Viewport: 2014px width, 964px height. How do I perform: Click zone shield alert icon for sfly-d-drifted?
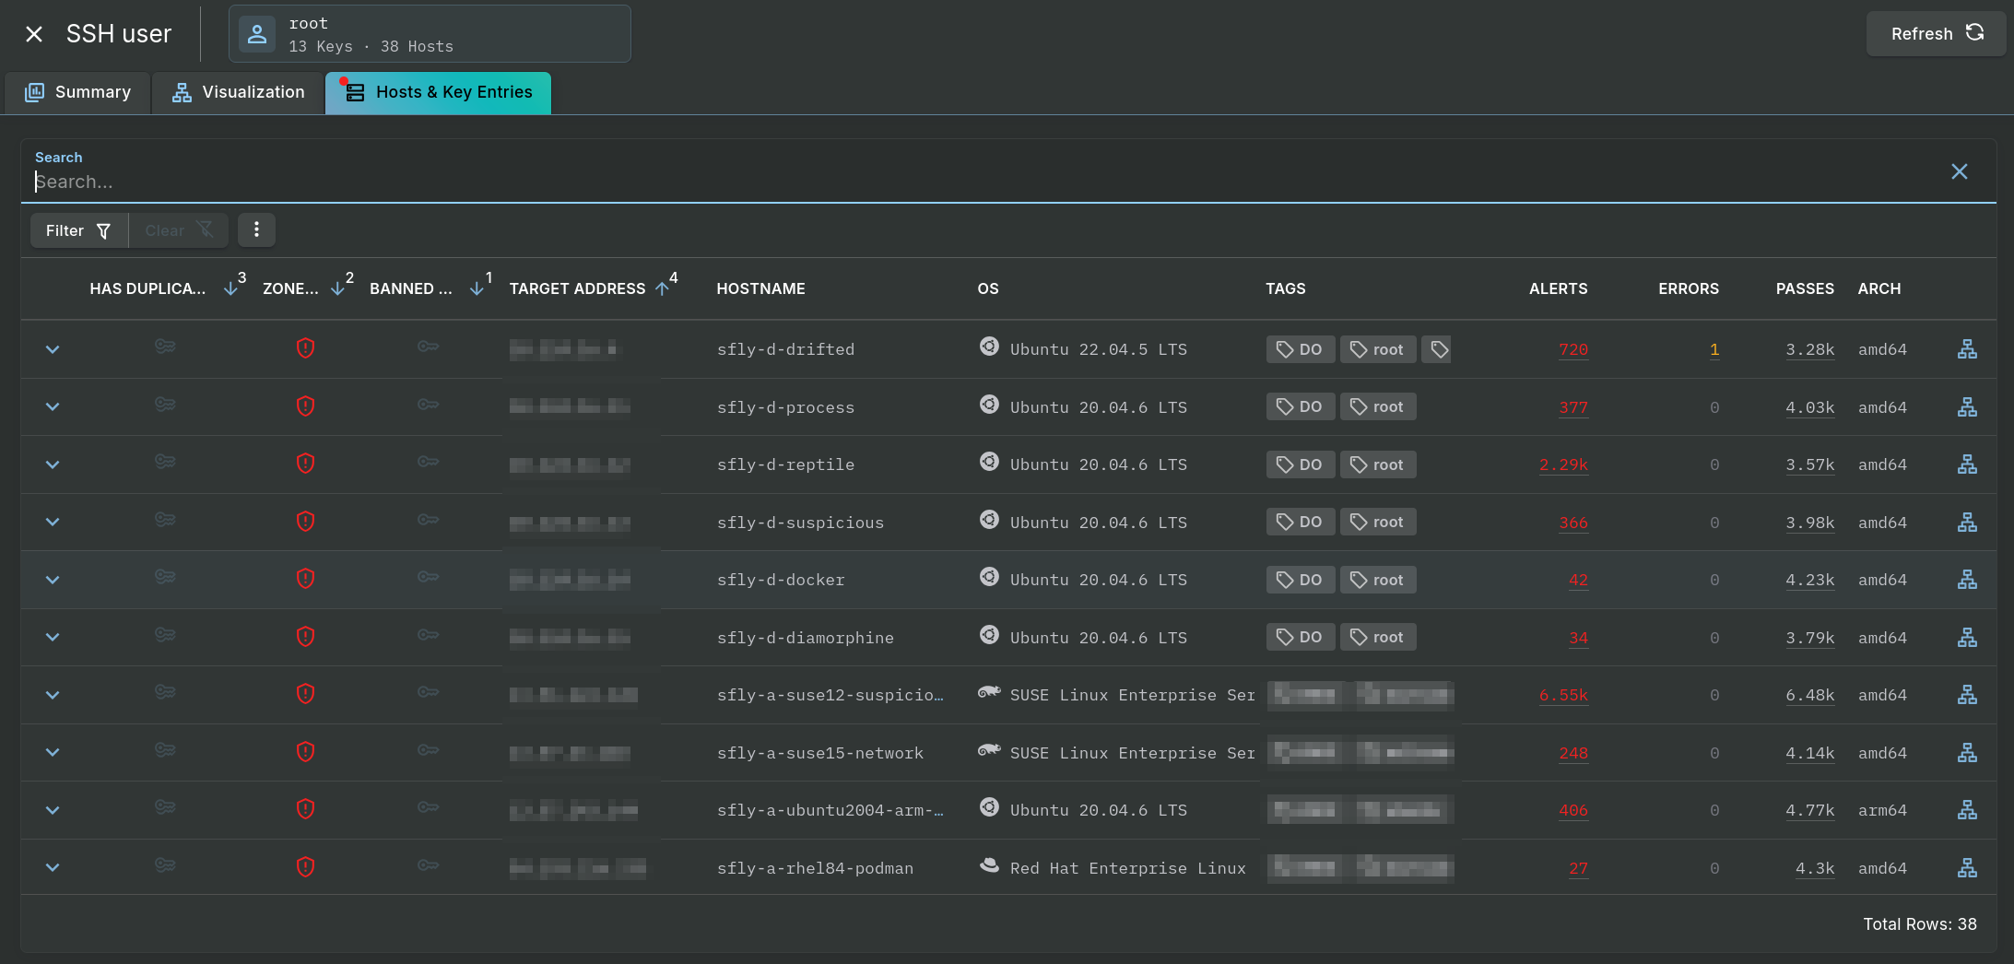tap(305, 348)
